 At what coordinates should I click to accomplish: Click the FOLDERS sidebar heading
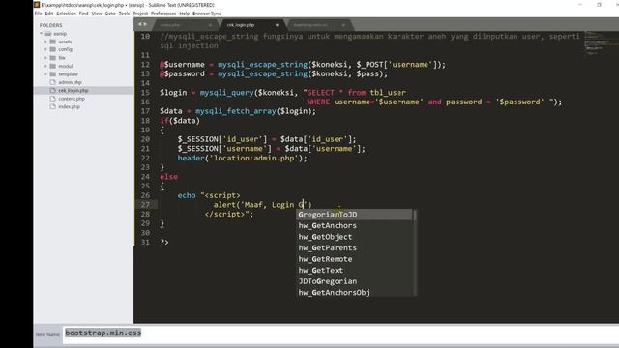tap(50, 25)
